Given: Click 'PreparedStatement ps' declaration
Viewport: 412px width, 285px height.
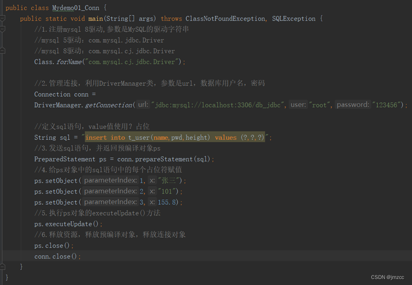Looking at the screenshot, I should click(70, 159).
